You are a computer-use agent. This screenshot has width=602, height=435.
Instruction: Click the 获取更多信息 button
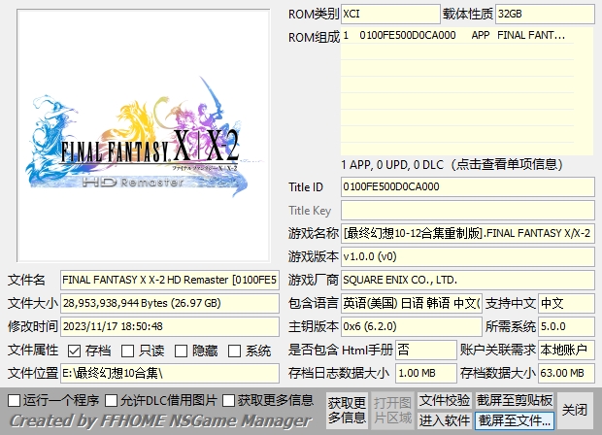(x=347, y=411)
